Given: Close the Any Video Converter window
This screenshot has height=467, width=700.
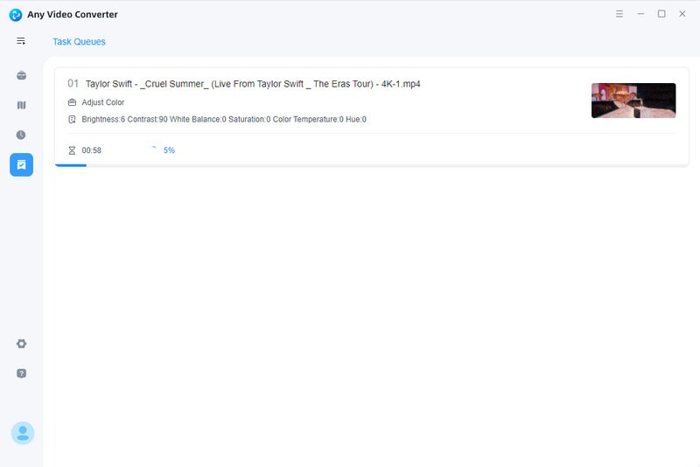Looking at the screenshot, I should pos(682,14).
